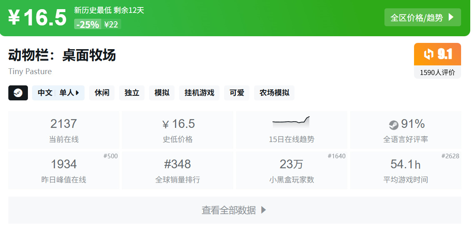Click the Steam logo beside 91%
474x232 pixels.
394,125
